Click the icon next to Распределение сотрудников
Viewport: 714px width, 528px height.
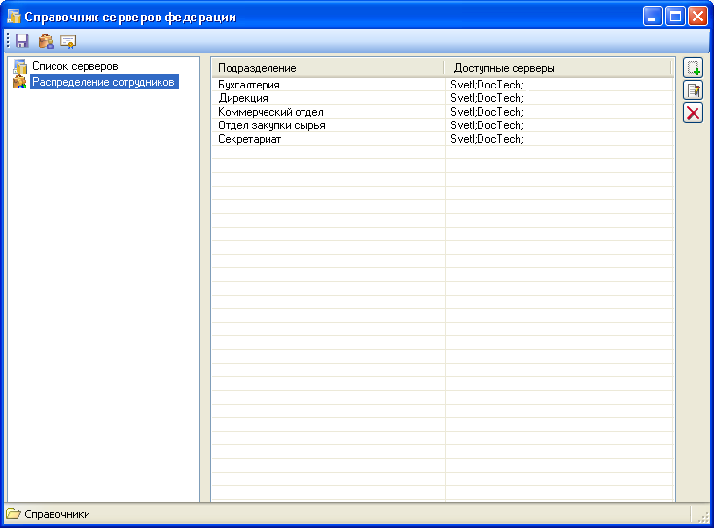[19, 82]
